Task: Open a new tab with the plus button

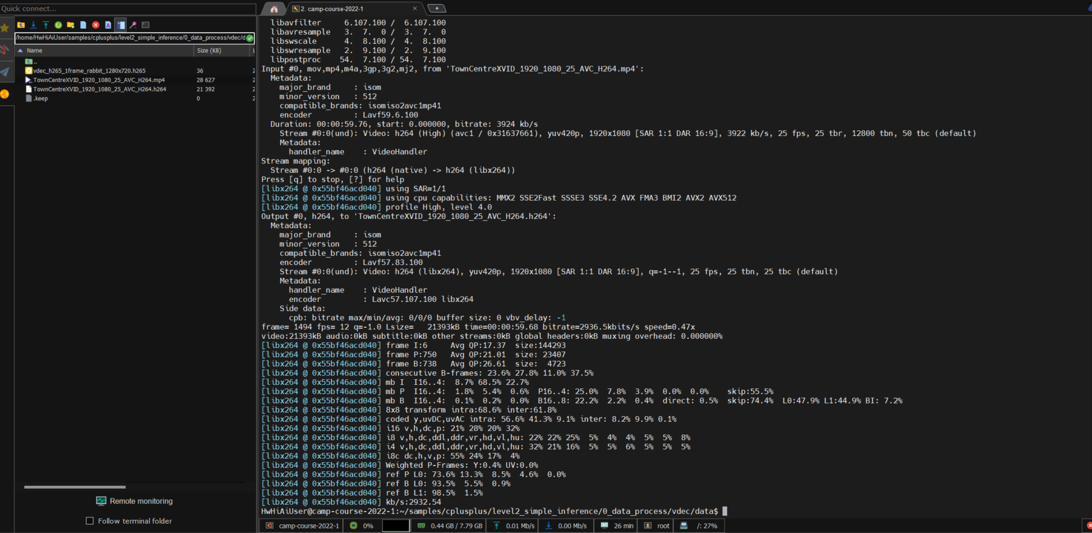Action: click(436, 9)
